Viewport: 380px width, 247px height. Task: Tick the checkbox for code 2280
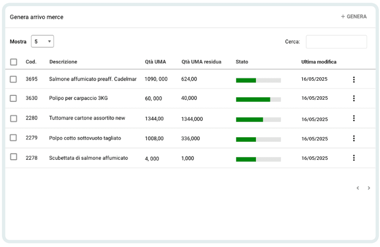coord(13,118)
